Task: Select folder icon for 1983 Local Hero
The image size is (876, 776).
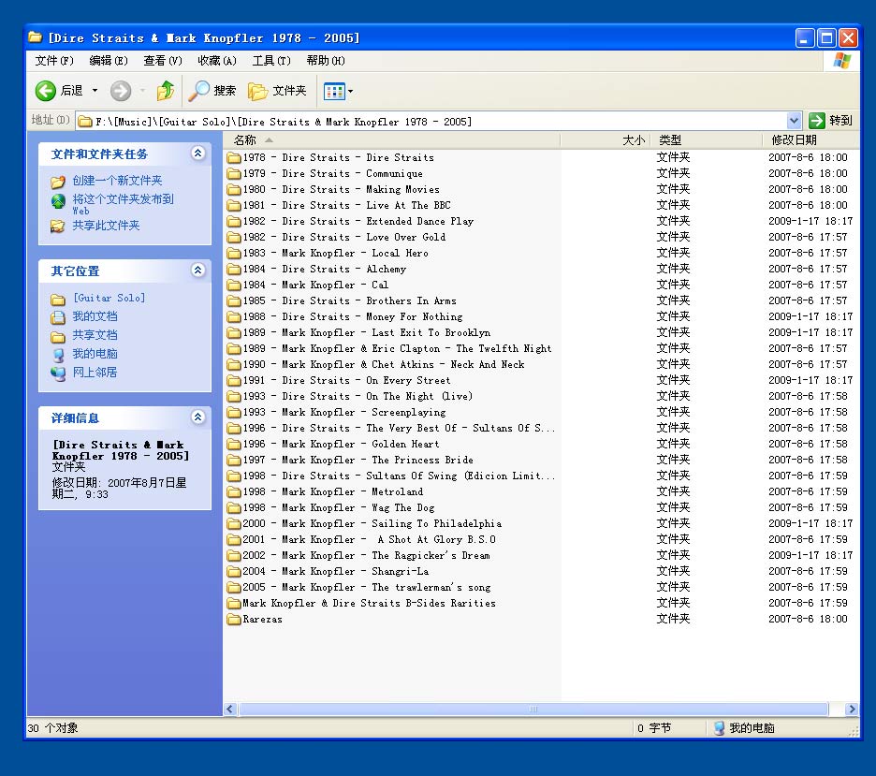Action: pyautogui.click(x=234, y=253)
